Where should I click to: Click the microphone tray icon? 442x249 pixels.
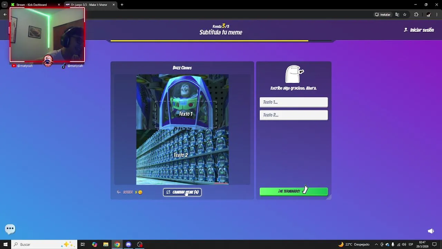[x=393, y=245]
